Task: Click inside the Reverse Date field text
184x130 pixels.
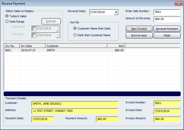Action: click(x=98, y=12)
